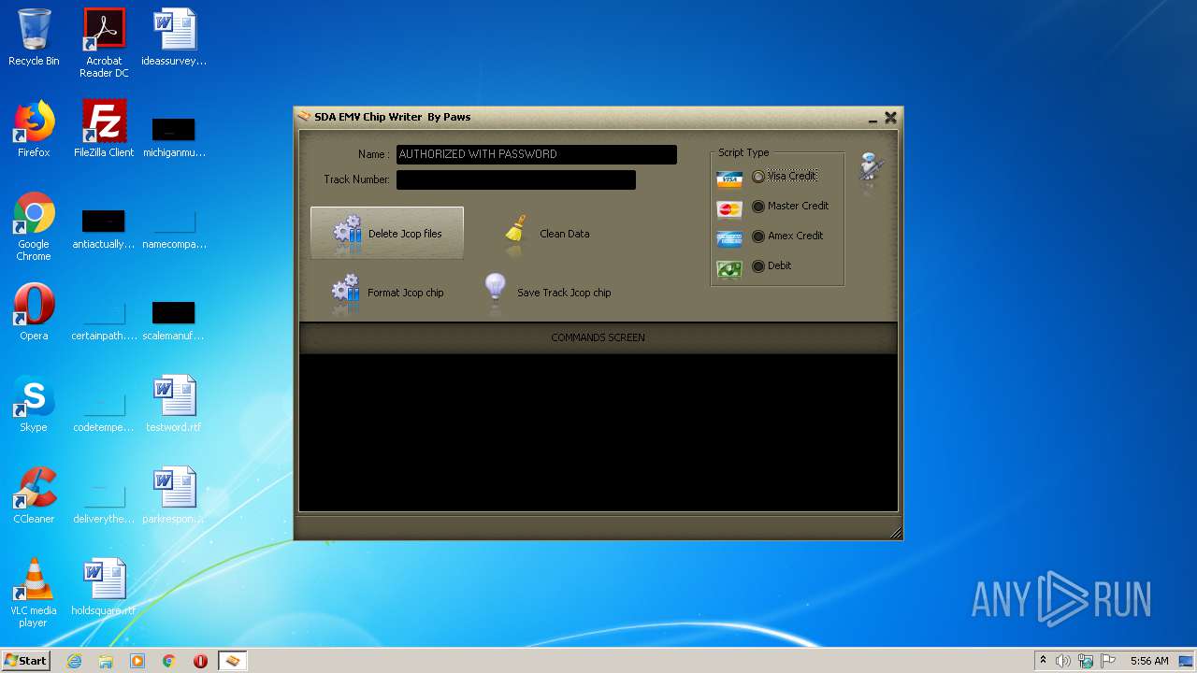
Task: Close the SDA EMV Chip Writer window
Action: click(x=890, y=118)
